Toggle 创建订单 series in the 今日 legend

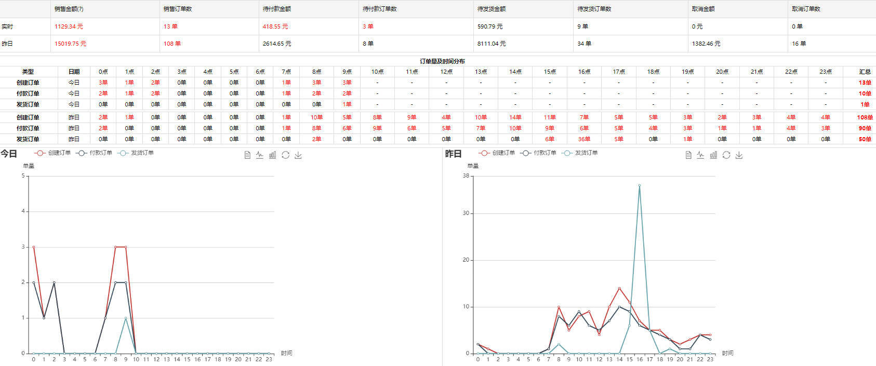tap(52, 153)
